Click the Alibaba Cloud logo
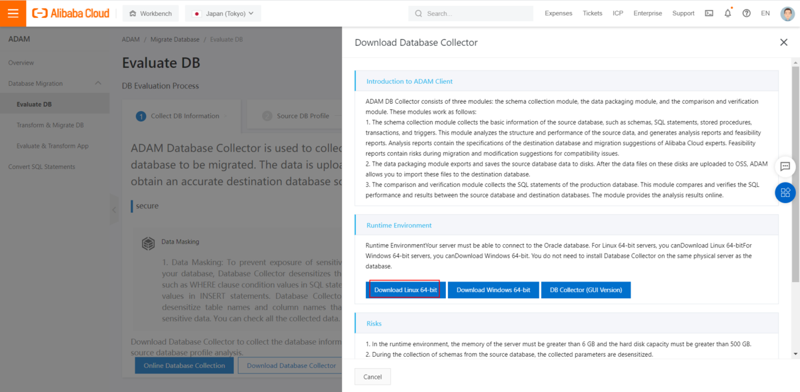Image resolution: width=800 pixels, height=392 pixels. coord(71,13)
